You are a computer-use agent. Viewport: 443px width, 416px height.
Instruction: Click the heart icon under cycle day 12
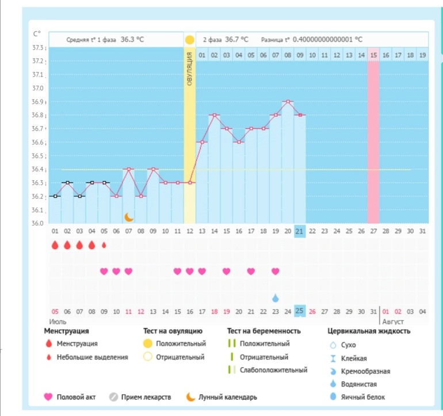189,271
